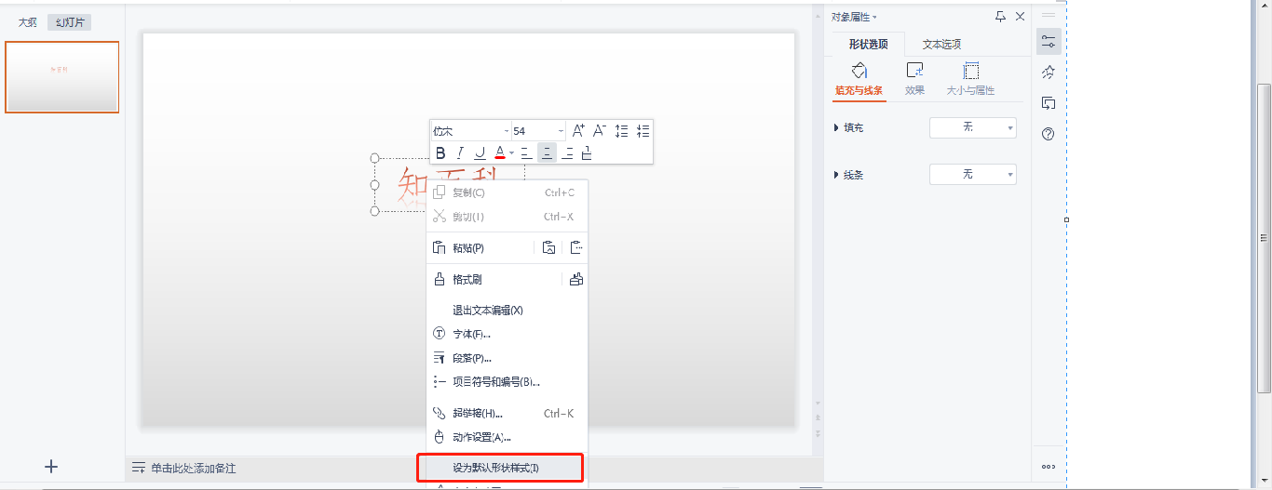This screenshot has width=1272, height=490.
Task: Toggle bold in the floating toolbar
Action: [x=441, y=153]
